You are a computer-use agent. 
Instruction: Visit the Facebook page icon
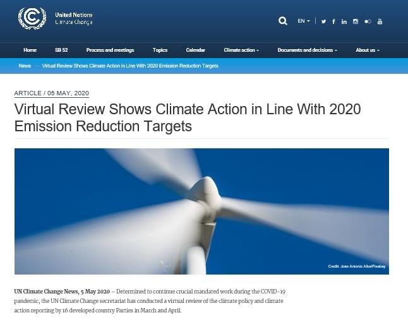coord(333,21)
